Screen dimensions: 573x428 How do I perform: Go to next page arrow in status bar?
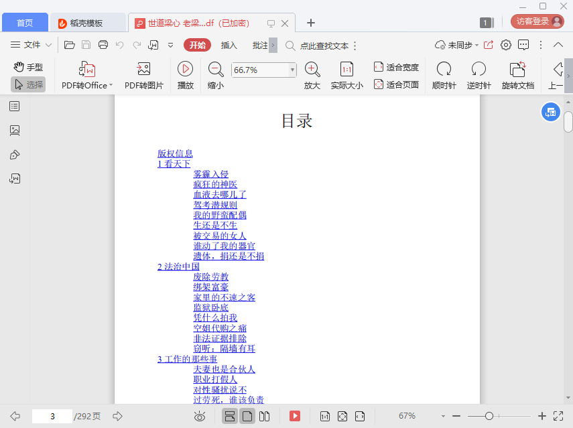coord(117,416)
